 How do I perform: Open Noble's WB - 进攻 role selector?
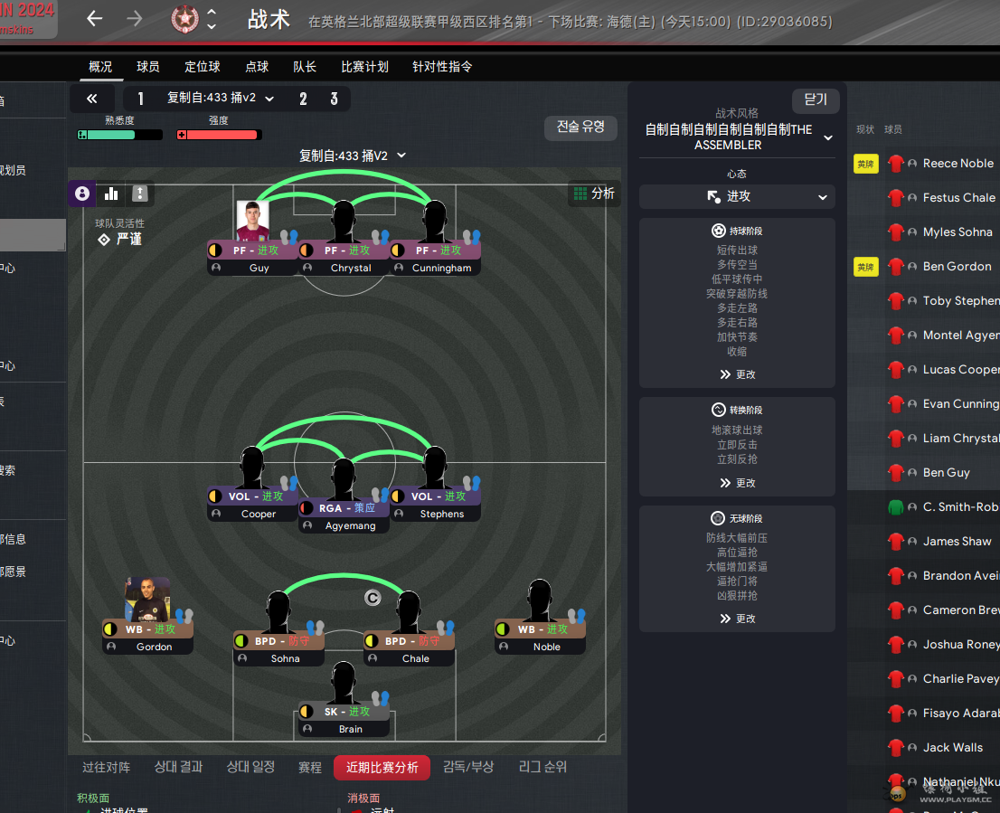540,629
